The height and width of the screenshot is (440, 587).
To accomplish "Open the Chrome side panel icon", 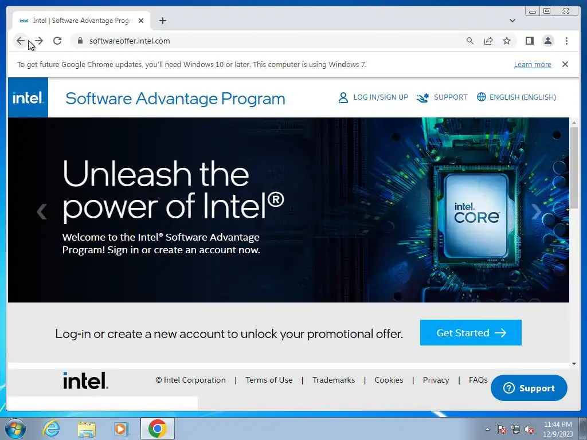I will coord(529,41).
